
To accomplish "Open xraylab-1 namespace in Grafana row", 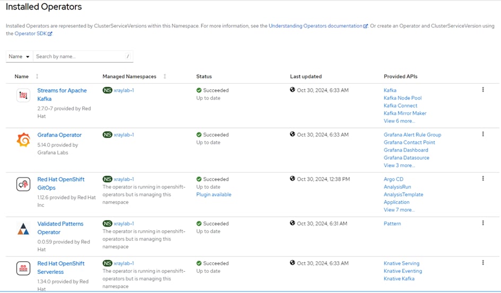I will click(x=124, y=135).
